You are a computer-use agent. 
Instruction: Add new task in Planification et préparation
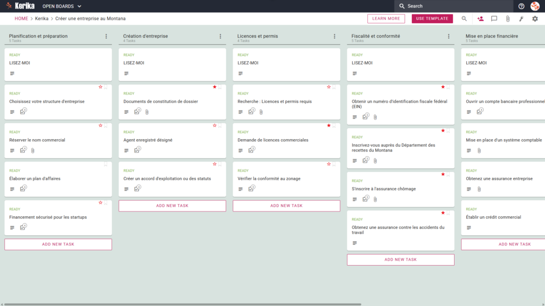point(58,244)
